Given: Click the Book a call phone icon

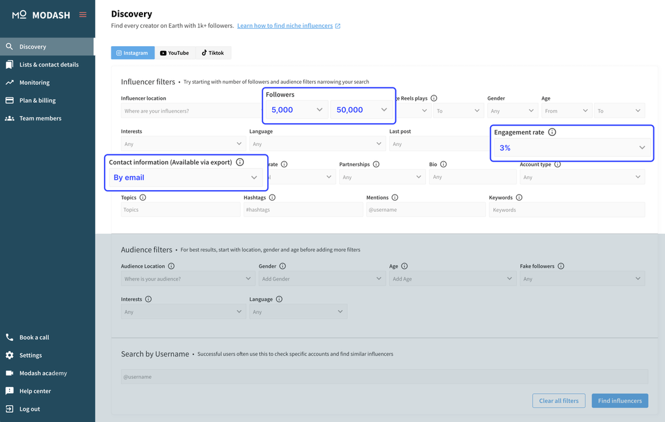Looking at the screenshot, I should pos(9,337).
